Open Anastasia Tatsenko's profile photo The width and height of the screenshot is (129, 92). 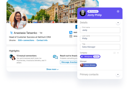(18, 20)
